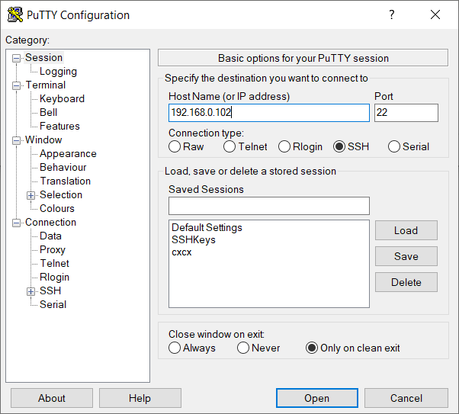Go to the Proxy settings category
This screenshot has width=459, height=414.
[x=53, y=250]
